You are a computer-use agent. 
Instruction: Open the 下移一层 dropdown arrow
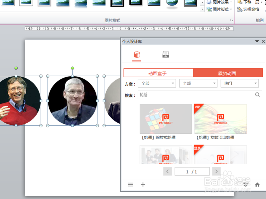pos(261,2)
